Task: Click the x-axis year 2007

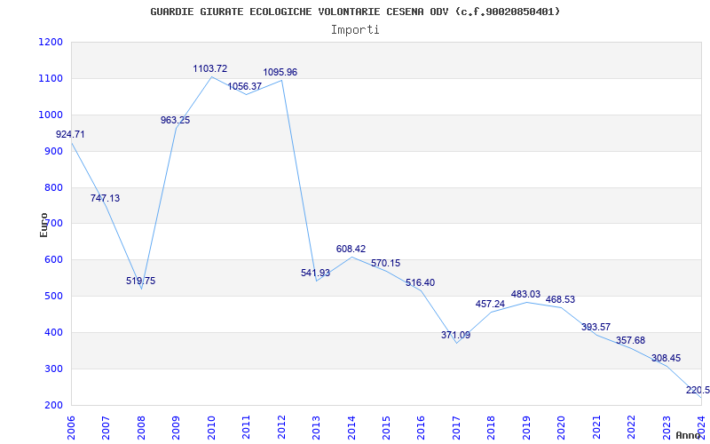Action: [106, 428]
